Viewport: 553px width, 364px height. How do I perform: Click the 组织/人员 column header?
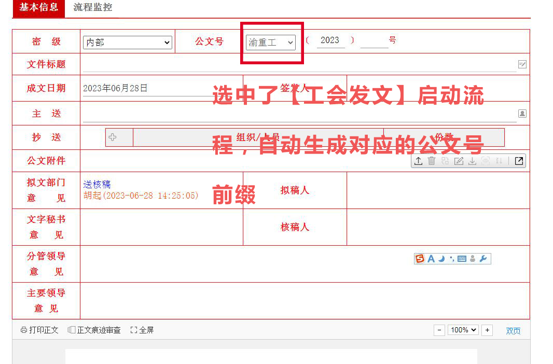(x=258, y=137)
